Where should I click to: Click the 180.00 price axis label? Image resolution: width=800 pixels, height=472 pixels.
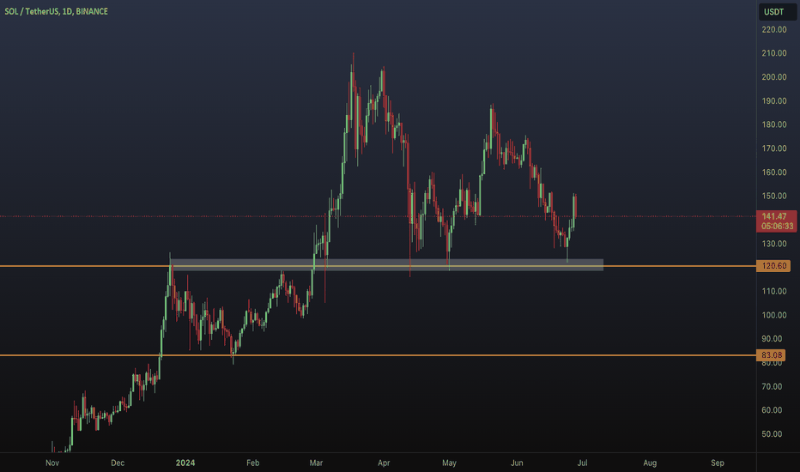click(x=774, y=124)
